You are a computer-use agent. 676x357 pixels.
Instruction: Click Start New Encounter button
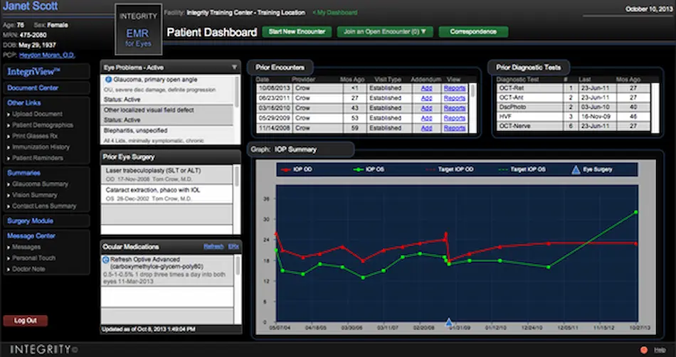(297, 31)
